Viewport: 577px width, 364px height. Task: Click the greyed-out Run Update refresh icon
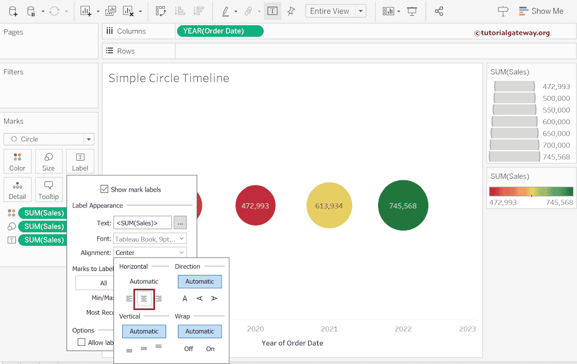[x=55, y=11]
